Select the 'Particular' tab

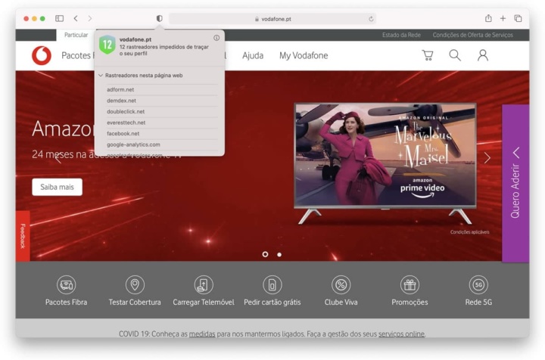76,35
